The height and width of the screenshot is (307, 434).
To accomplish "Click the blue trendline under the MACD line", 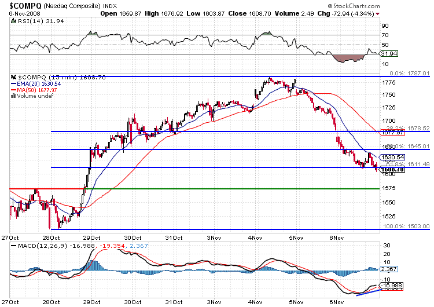I will coord(369,293).
